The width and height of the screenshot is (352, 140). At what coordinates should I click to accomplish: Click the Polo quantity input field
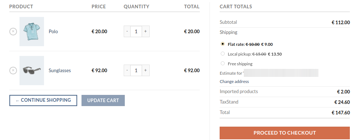coord(136,31)
